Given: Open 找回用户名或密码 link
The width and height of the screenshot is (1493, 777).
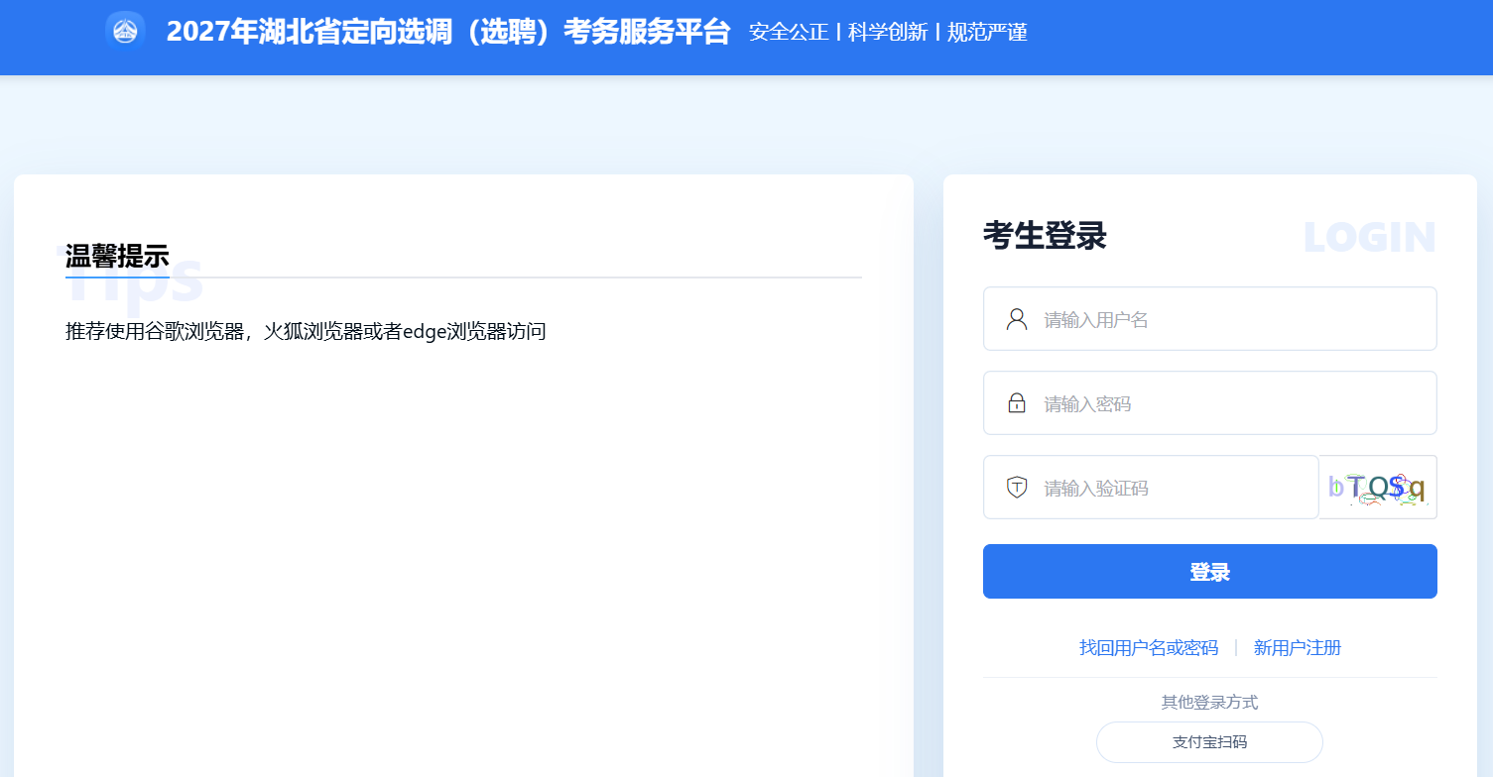Looking at the screenshot, I should (x=1149, y=648).
